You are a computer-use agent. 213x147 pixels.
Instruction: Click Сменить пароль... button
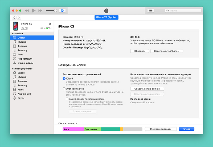point(83,111)
